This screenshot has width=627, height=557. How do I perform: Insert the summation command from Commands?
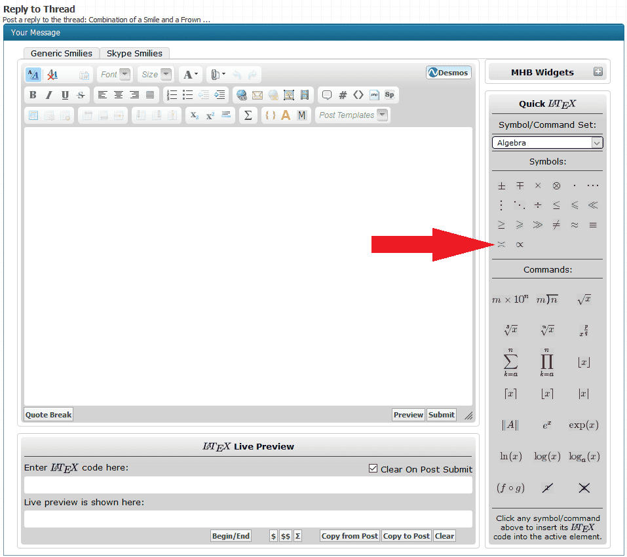510,362
